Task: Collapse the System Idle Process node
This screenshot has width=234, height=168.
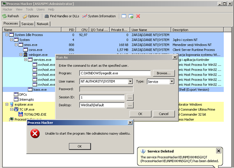Action: pos(7,35)
